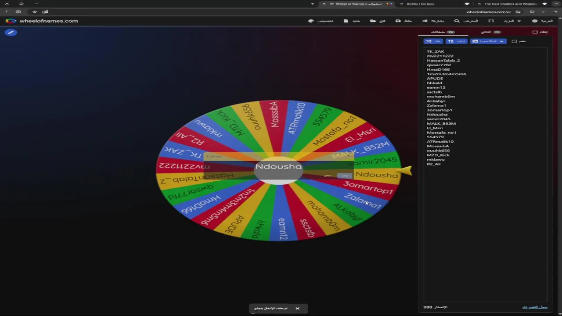Switch to the results tab
The image size is (562, 316).
(491, 32)
